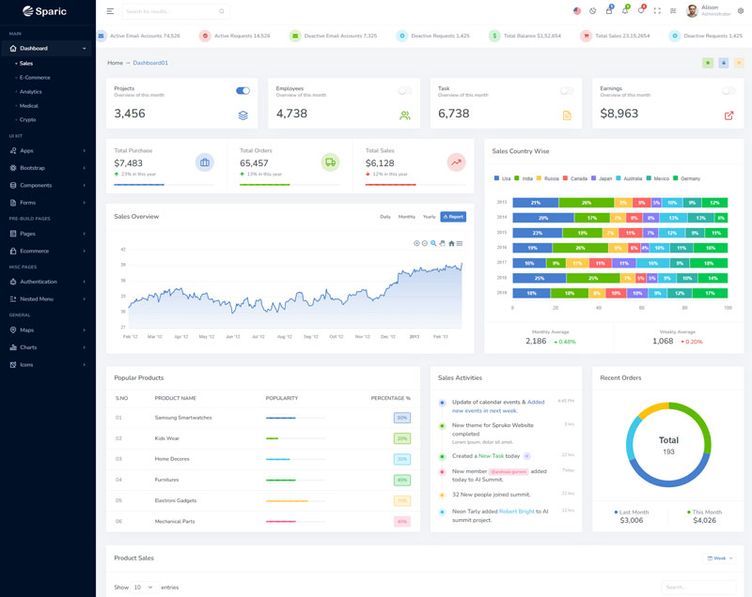Turn off the Projects card toggle
Image resolution: width=752 pixels, height=597 pixels.
point(243,91)
